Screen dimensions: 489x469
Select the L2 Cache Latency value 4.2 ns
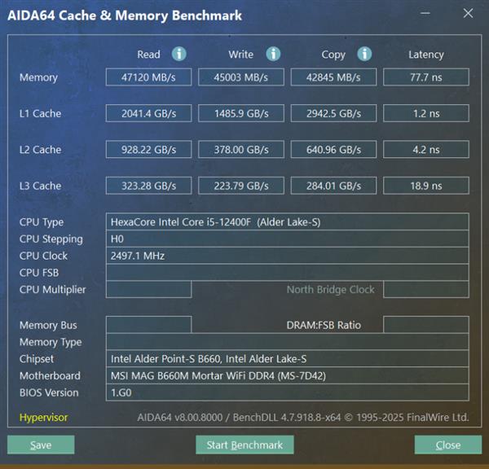[426, 149]
